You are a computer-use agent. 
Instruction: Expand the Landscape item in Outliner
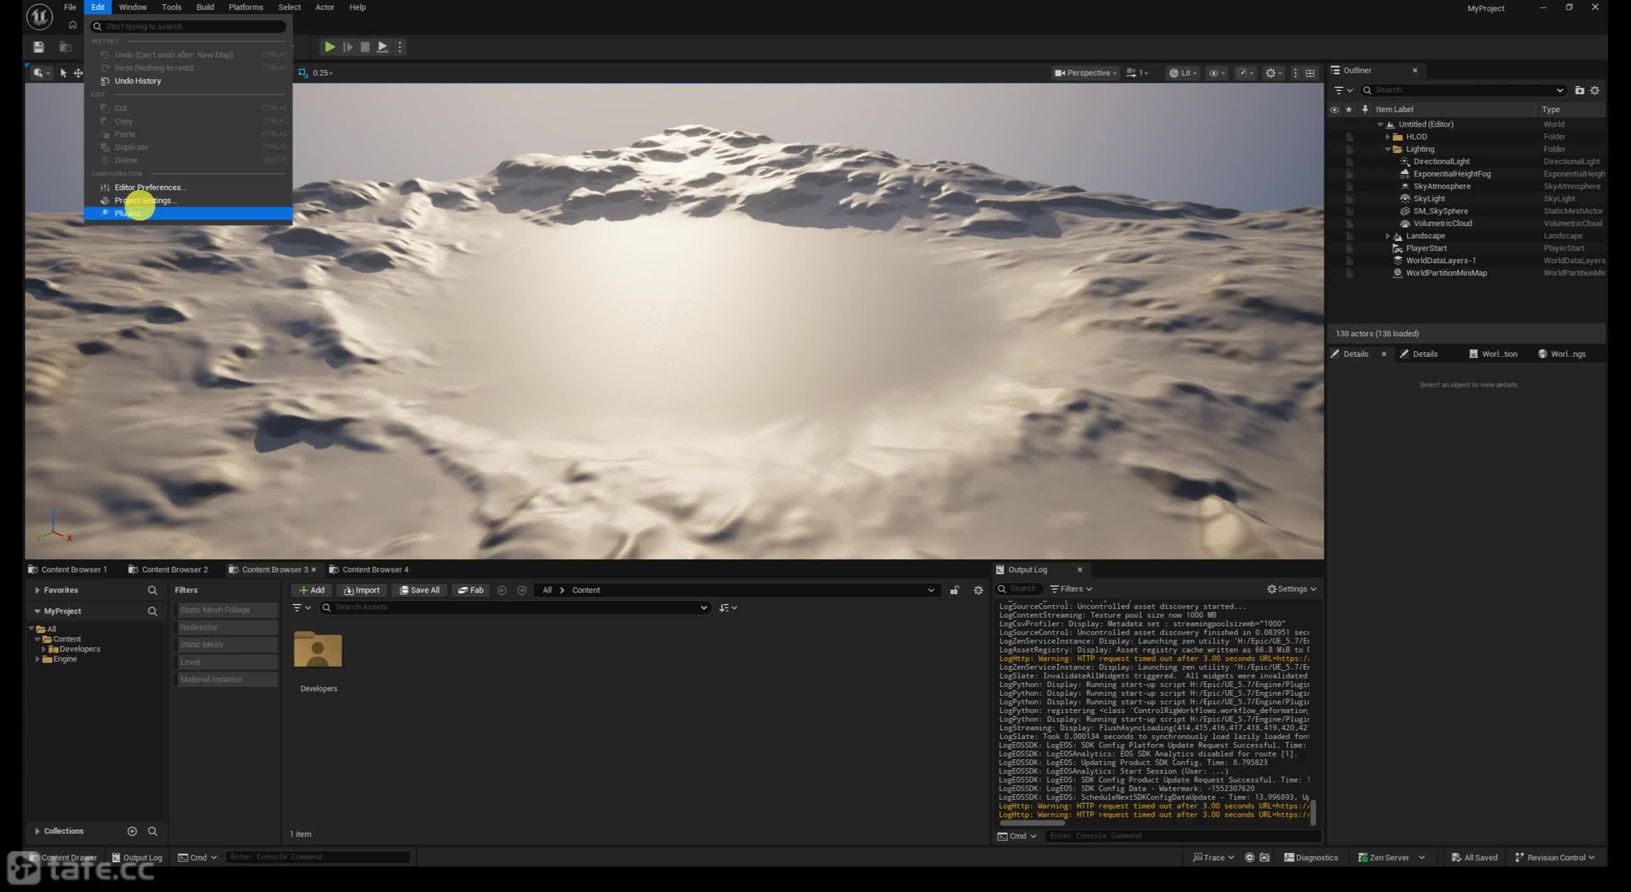[x=1388, y=236]
